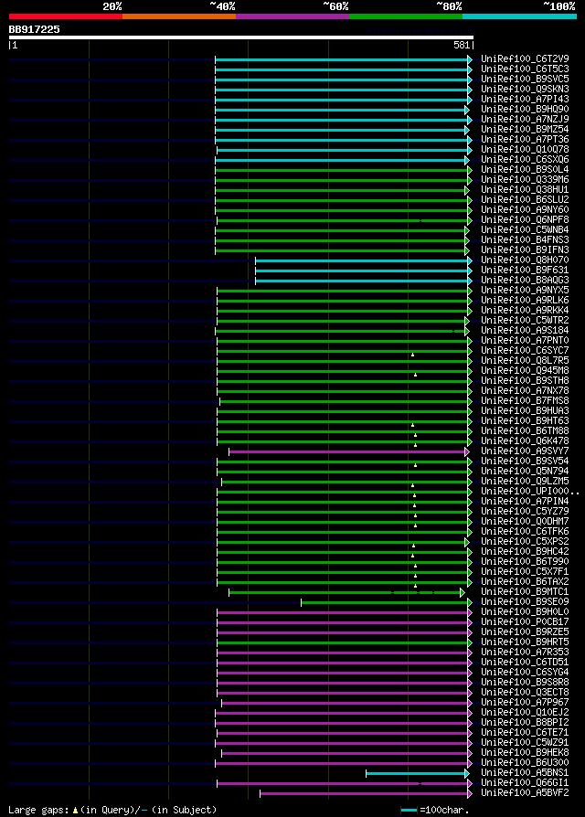585x817 pixels.
Task: Open UniRef100_P0CB17 hit label
Action: click(525, 622)
